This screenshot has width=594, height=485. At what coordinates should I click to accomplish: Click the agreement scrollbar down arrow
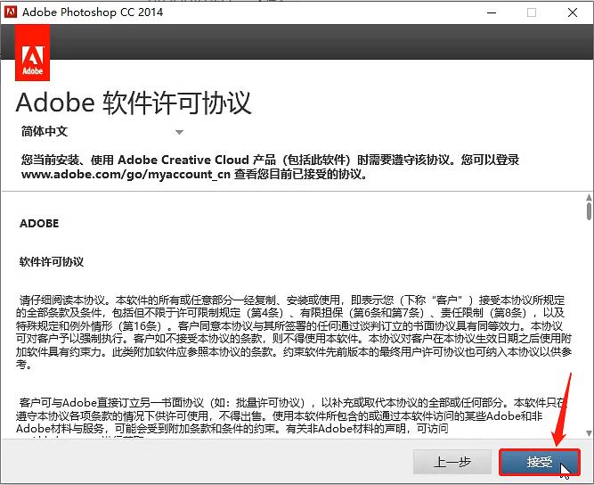(x=589, y=432)
